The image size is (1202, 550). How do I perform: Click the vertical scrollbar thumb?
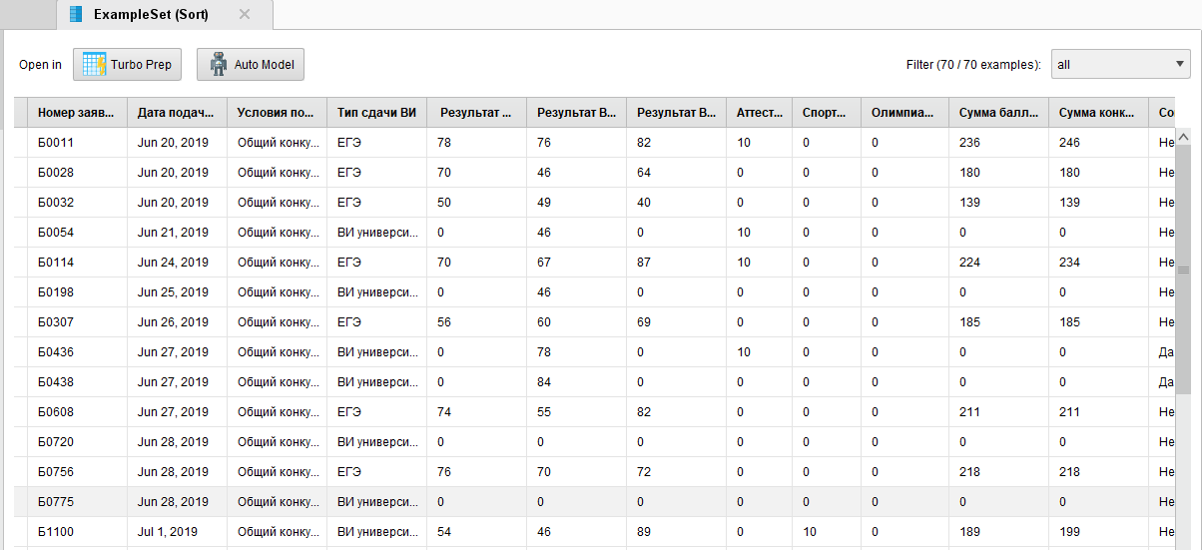pos(1184,270)
